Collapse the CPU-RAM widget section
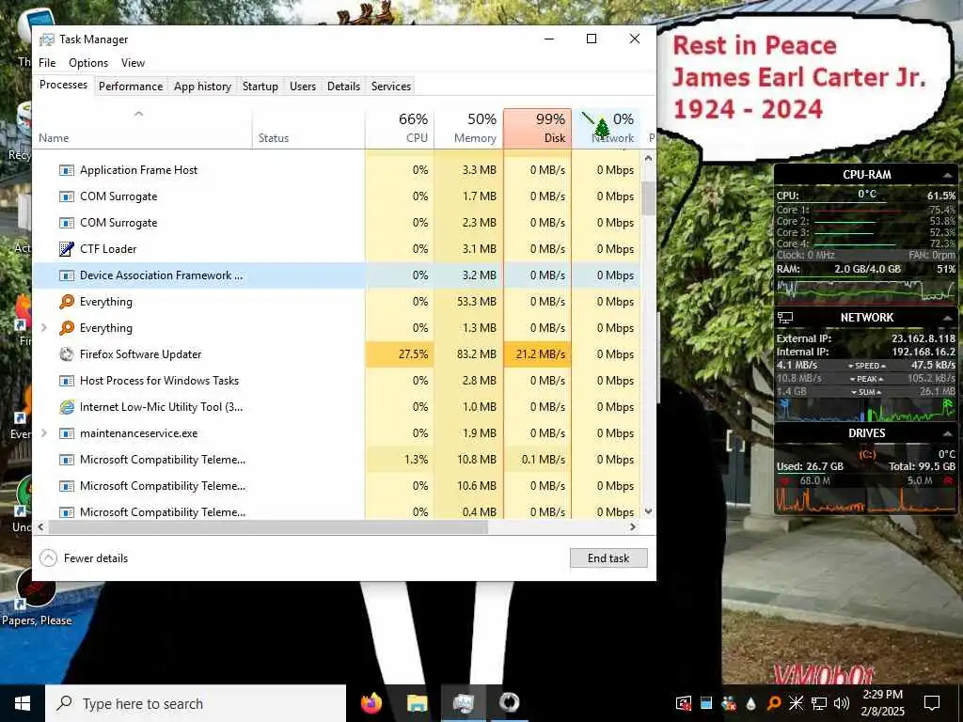The image size is (963, 722). (947, 175)
